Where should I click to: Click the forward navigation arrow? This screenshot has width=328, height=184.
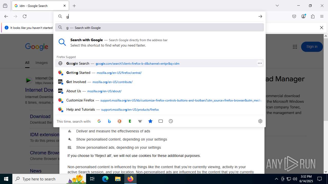coord(15,16)
